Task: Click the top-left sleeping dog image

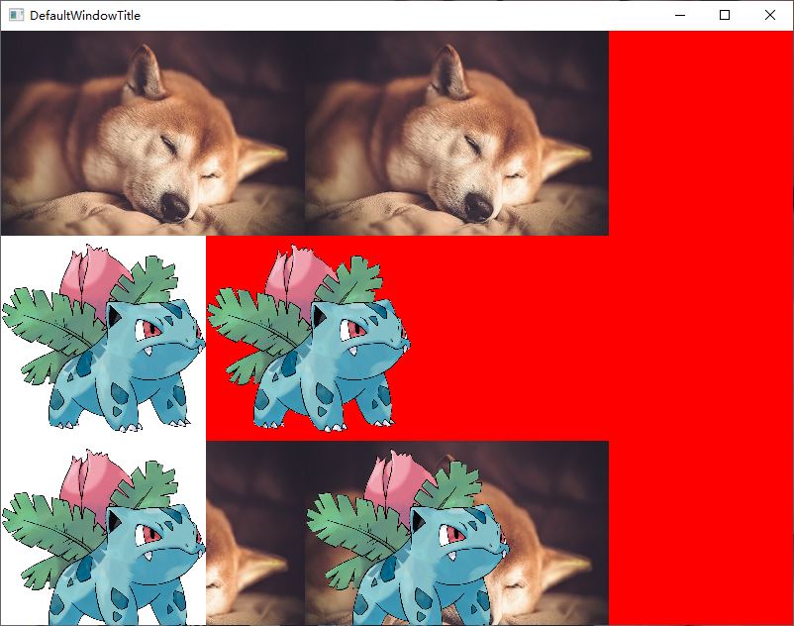Action: pyautogui.click(x=152, y=133)
